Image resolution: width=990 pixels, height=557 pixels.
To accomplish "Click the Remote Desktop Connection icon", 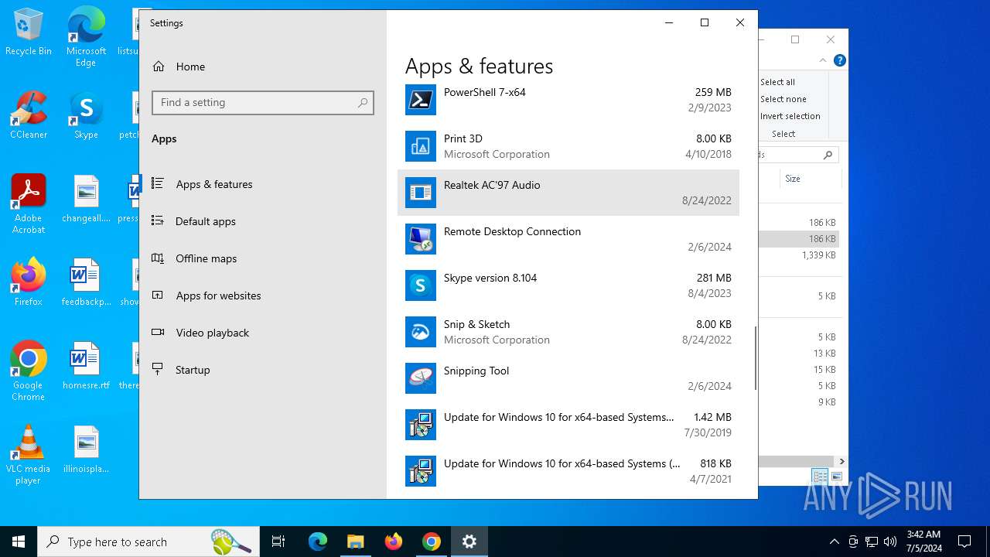I will pyautogui.click(x=421, y=239).
